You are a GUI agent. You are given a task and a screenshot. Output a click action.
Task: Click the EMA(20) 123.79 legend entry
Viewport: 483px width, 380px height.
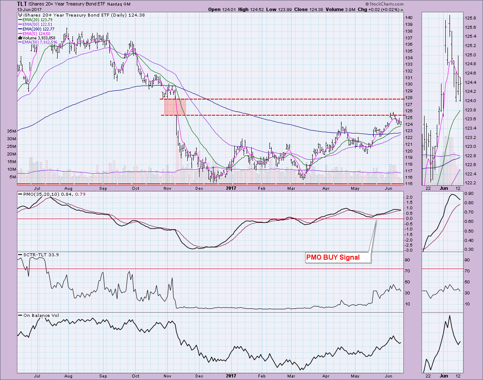click(x=35, y=20)
